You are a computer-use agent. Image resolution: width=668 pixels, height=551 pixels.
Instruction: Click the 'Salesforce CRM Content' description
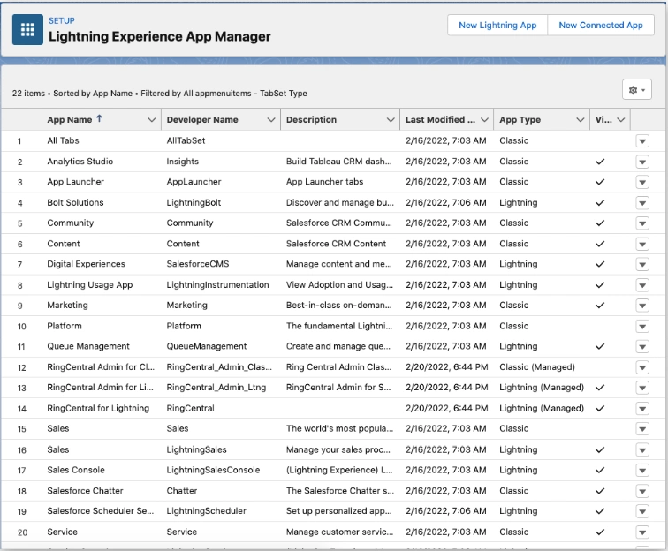(x=336, y=244)
